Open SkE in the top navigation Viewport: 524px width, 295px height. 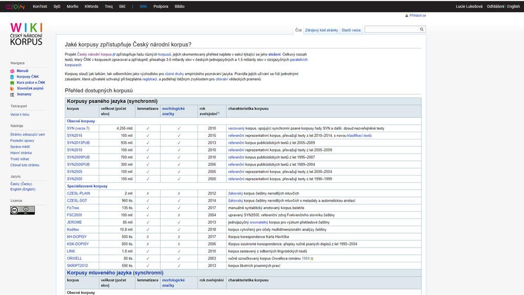(122, 6)
